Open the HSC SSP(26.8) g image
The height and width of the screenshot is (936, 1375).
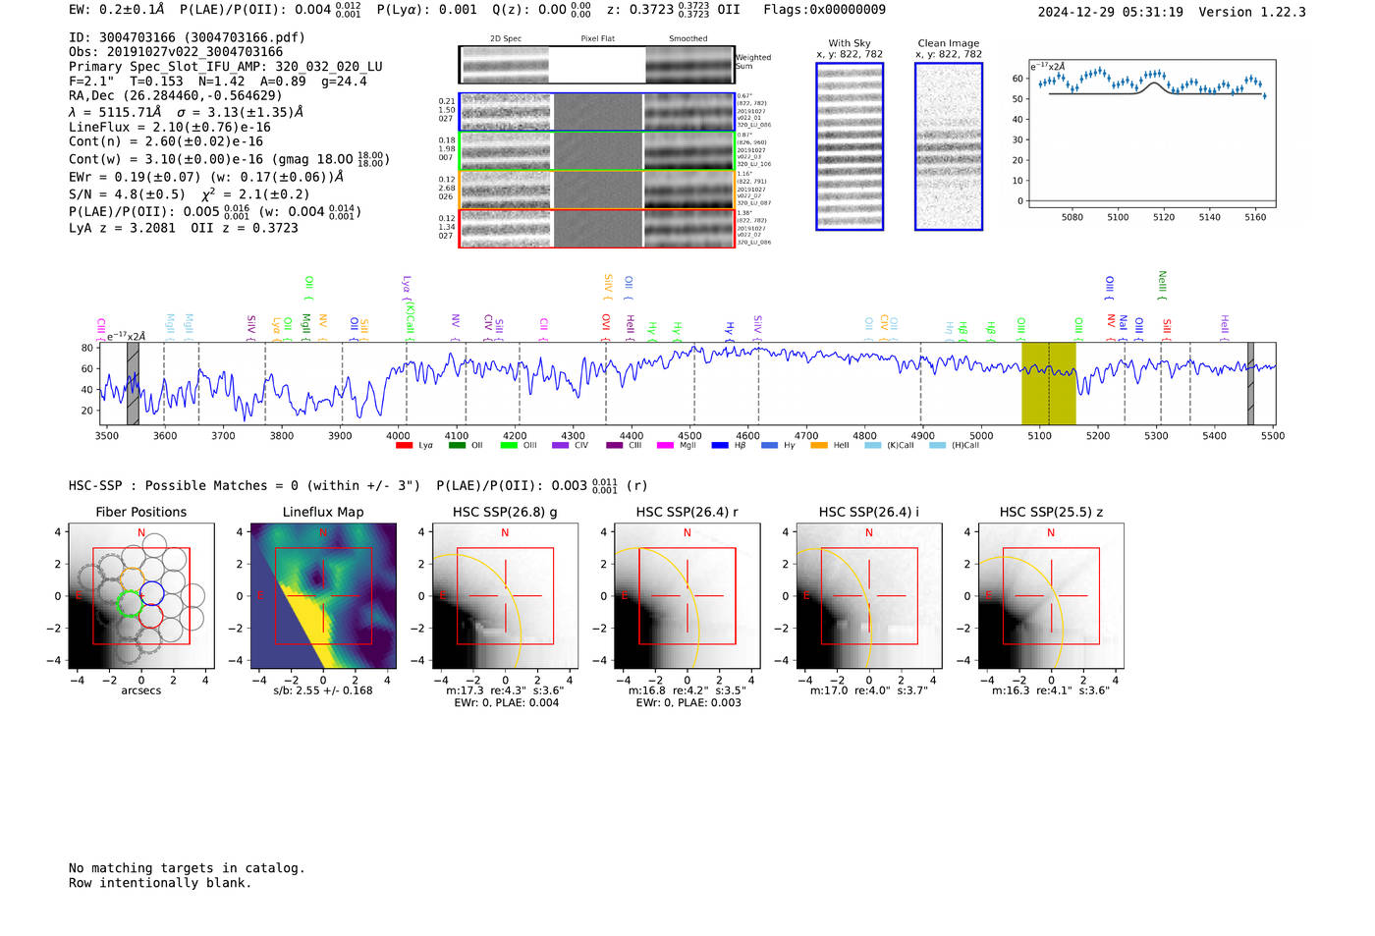tap(505, 596)
